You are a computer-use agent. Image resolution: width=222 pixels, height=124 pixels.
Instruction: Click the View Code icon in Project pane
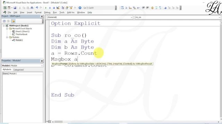[4, 21]
